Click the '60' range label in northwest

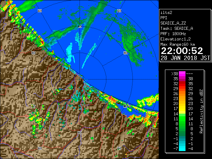point(40,11)
